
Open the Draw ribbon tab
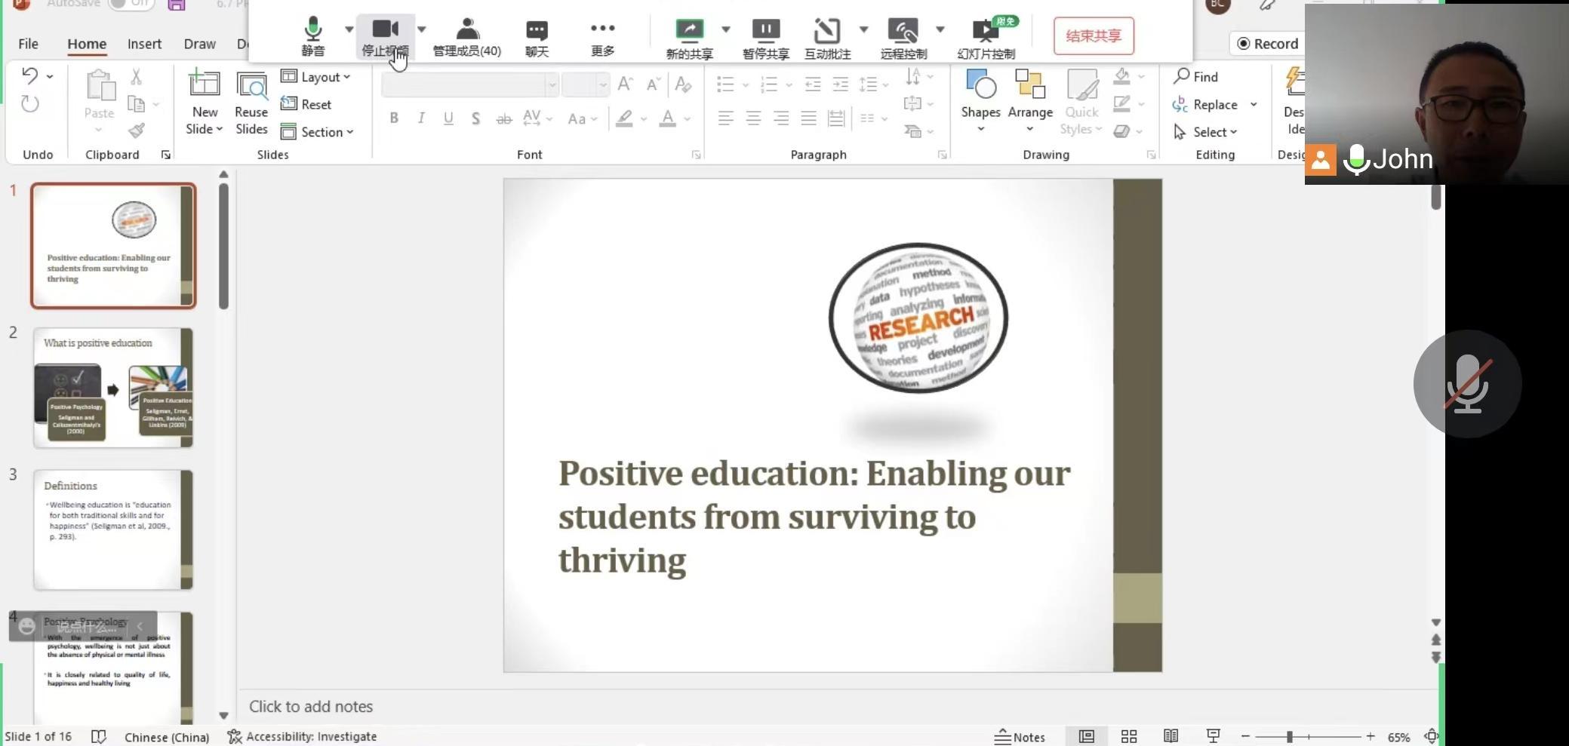pyautogui.click(x=199, y=44)
